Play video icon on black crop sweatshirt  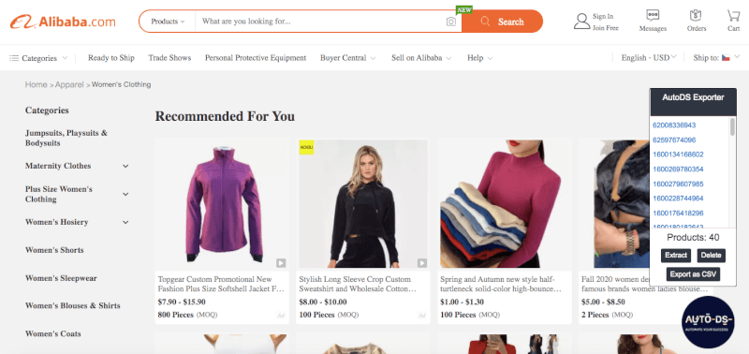[422, 263]
